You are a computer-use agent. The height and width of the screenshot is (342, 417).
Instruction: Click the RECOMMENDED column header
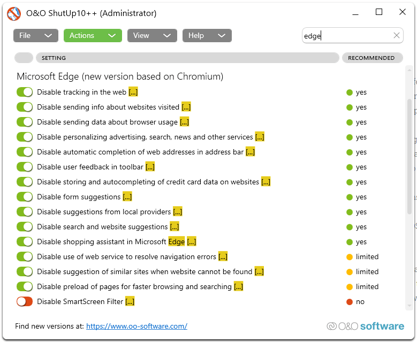(371, 58)
